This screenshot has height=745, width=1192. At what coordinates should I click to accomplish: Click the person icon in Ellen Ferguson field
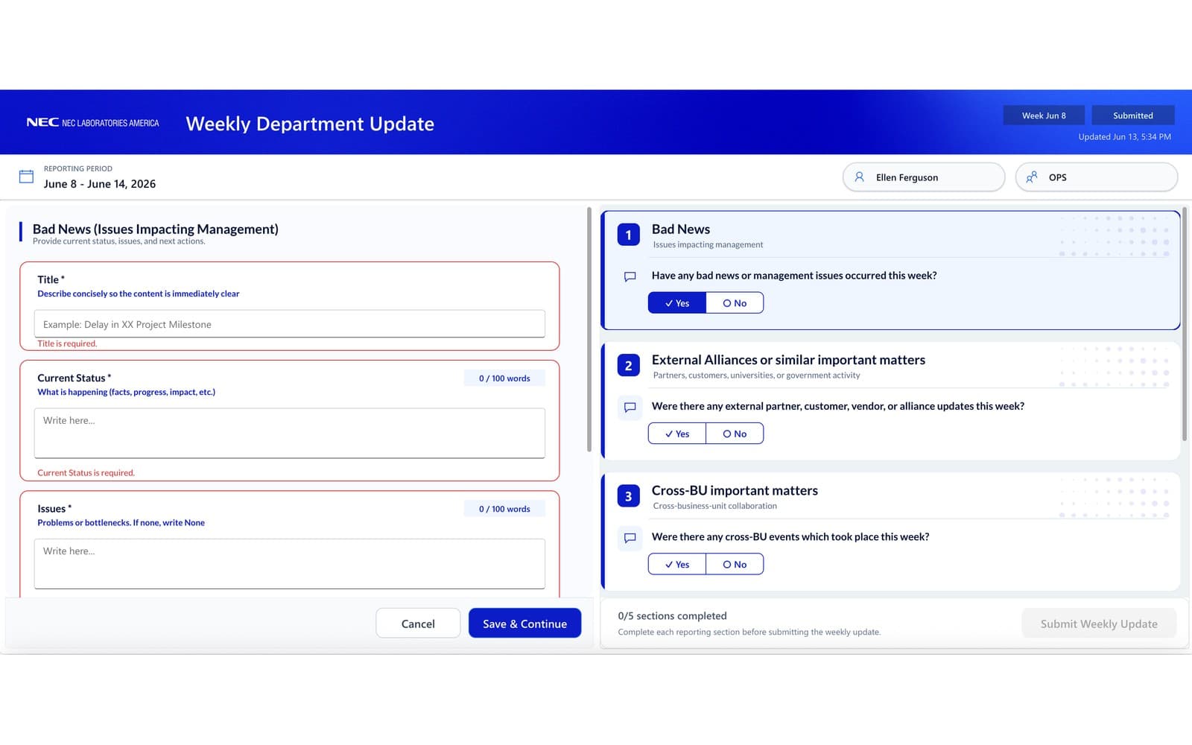[859, 177]
